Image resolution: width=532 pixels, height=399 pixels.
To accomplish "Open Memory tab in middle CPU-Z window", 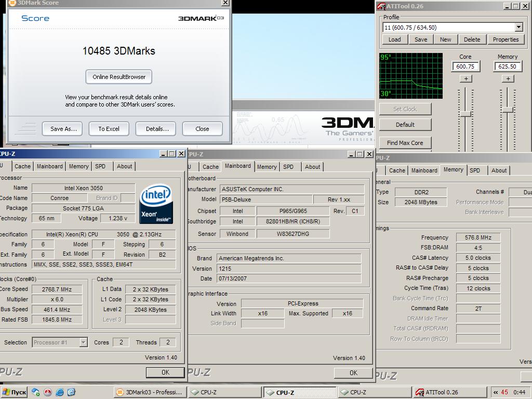I will tap(267, 167).
